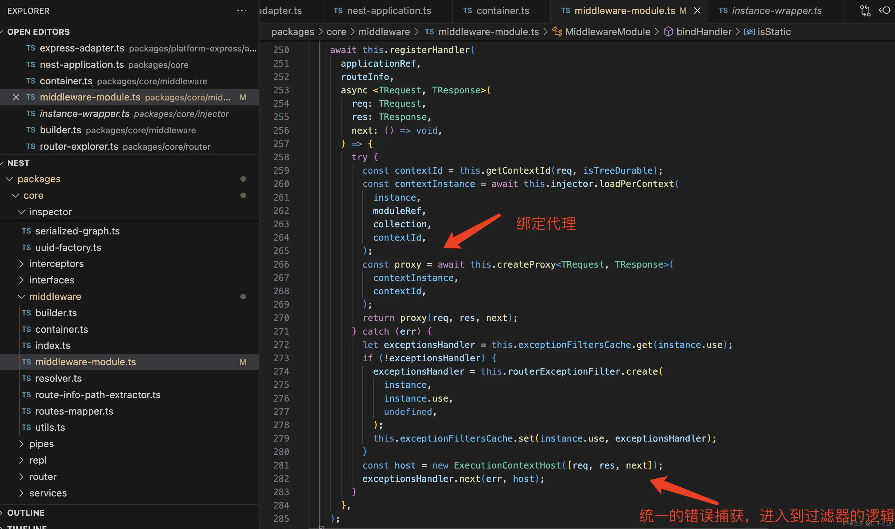Open index.ts in file tree
895x529 pixels.
pos(129,345)
